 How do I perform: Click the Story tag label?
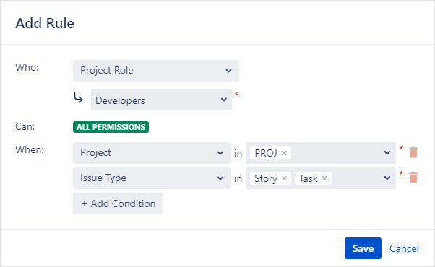coord(266,178)
